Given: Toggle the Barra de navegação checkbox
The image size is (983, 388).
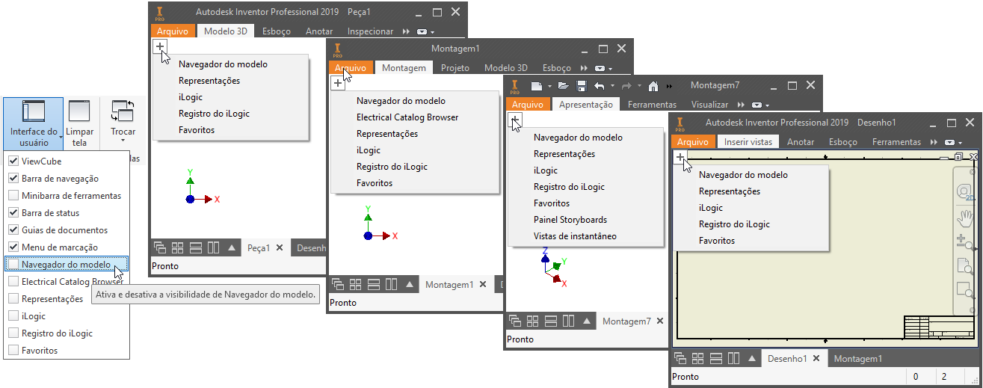Looking at the screenshot, I should tap(13, 179).
